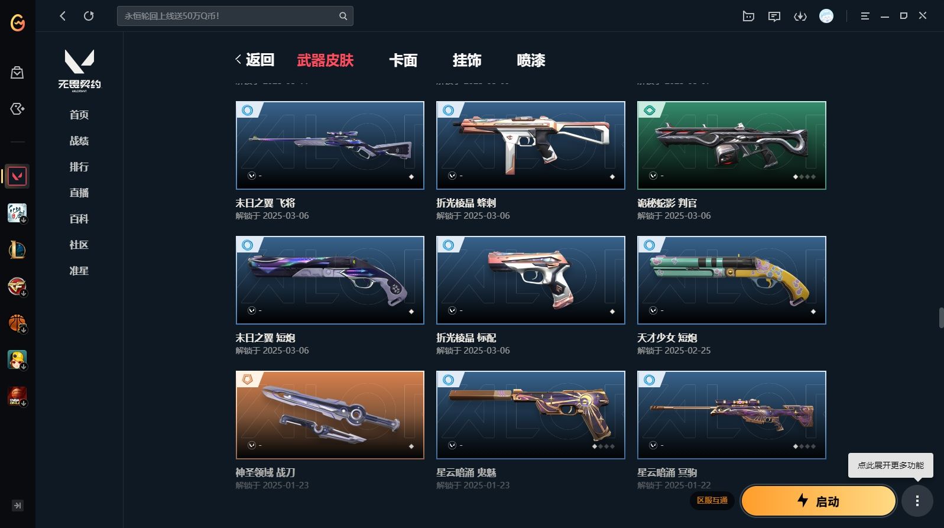Screen dimensions: 944x528
Task: Open the League of Legends sidebar icon
Action: tap(17, 250)
